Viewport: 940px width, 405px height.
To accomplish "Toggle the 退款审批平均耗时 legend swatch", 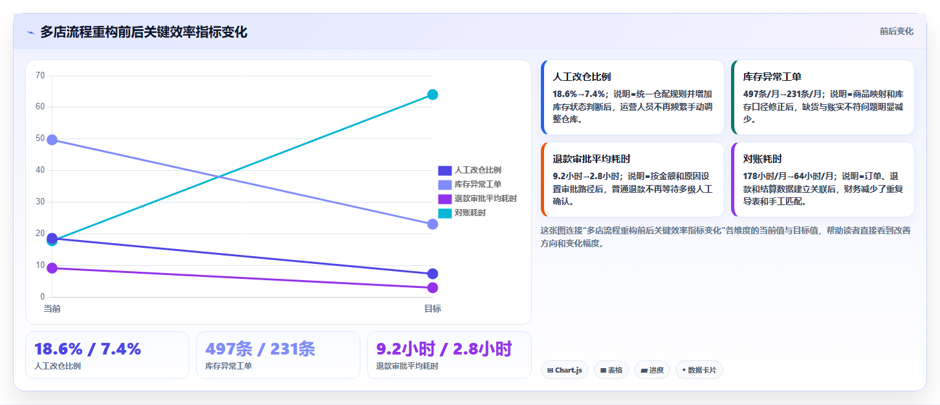I will 444,199.
